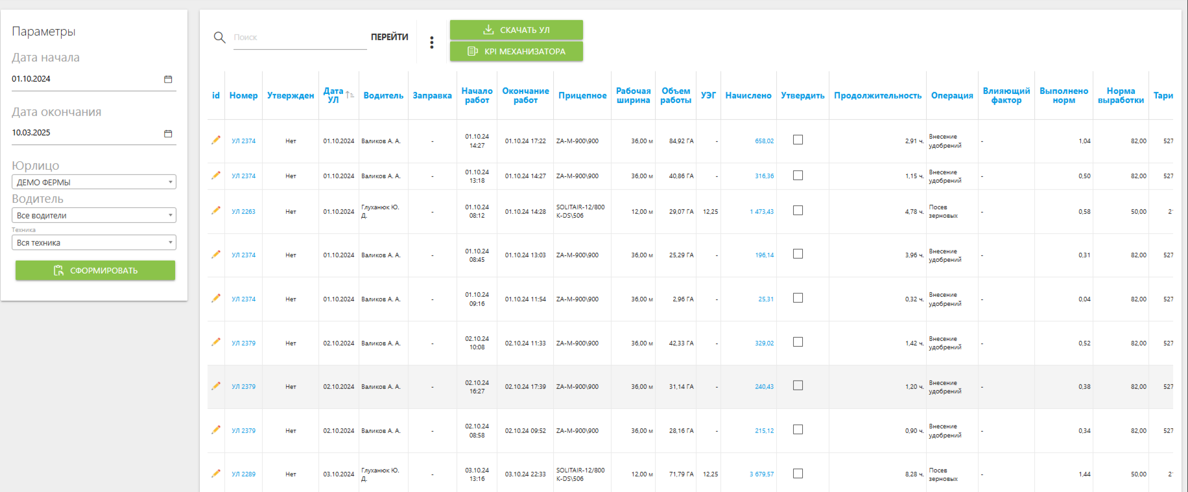This screenshot has width=1188, height=492.
Task: Tick Утвердить checkbox for УЛ 2263 row
Action: pyautogui.click(x=798, y=211)
